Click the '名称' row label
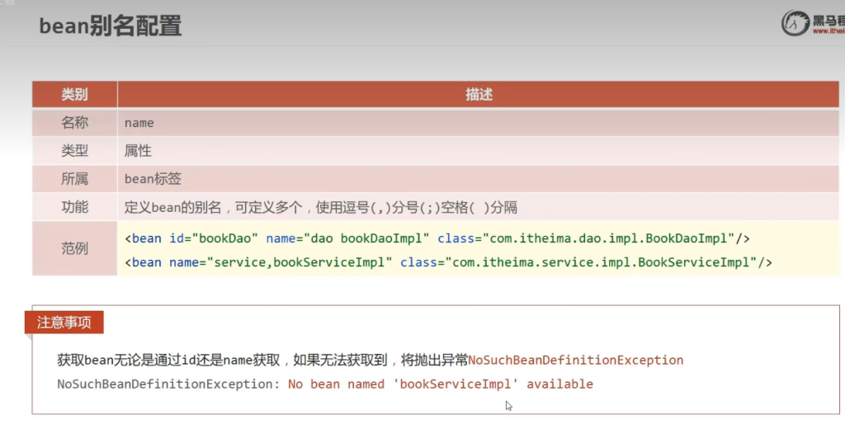845x443 pixels. pyautogui.click(x=74, y=123)
